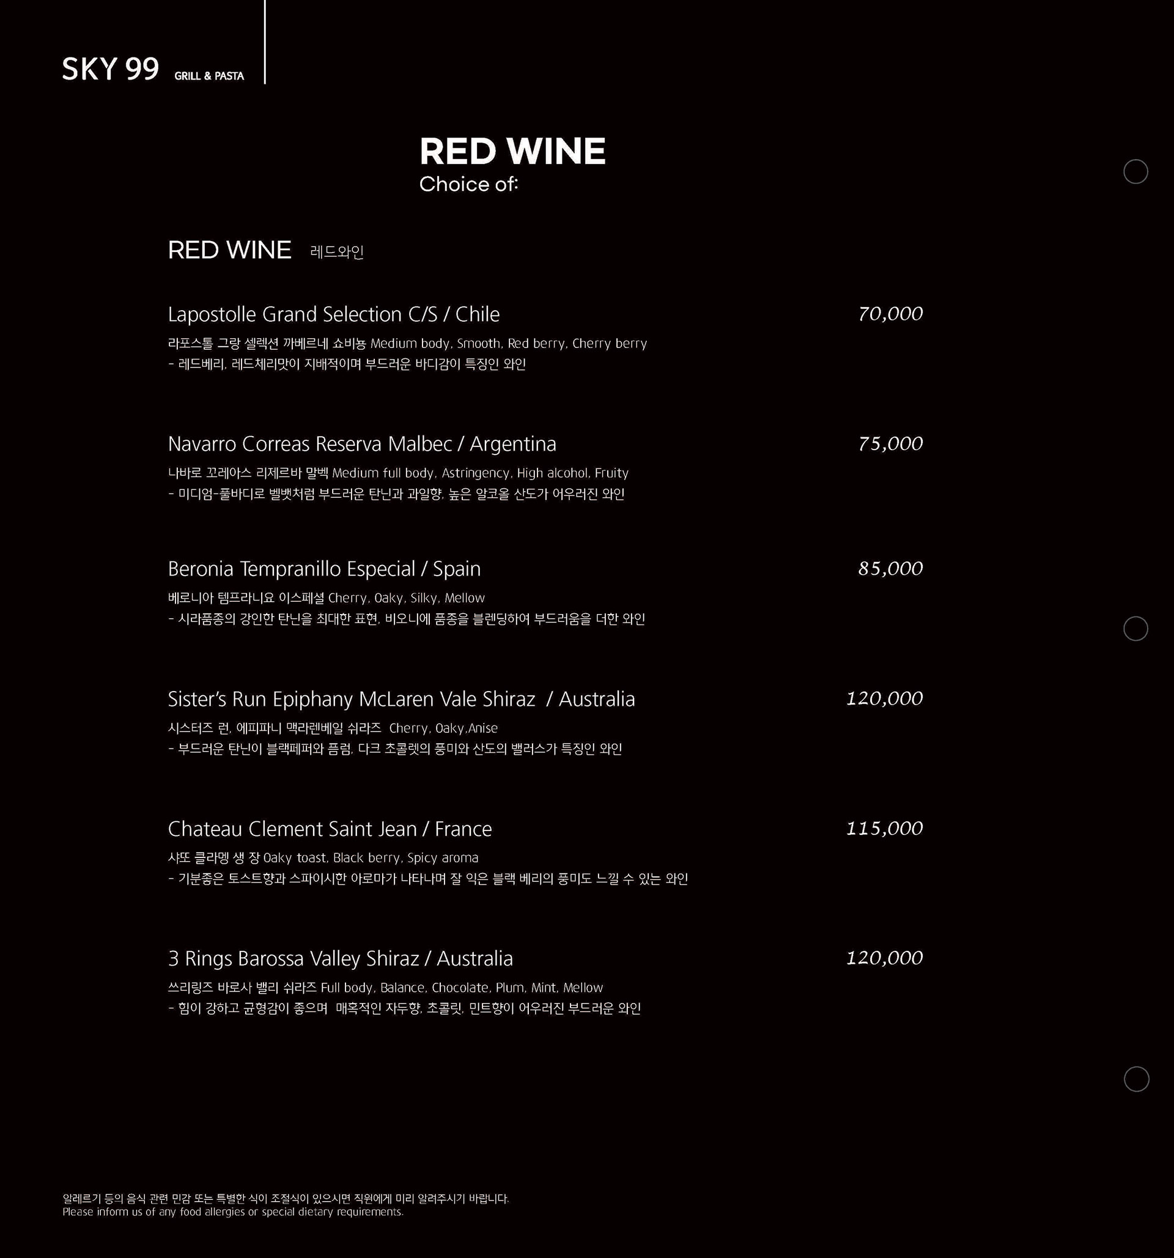The image size is (1174, 1258).
Task: Select Navarro Correas Reserva Malbec wine
Action: (362, 444)
